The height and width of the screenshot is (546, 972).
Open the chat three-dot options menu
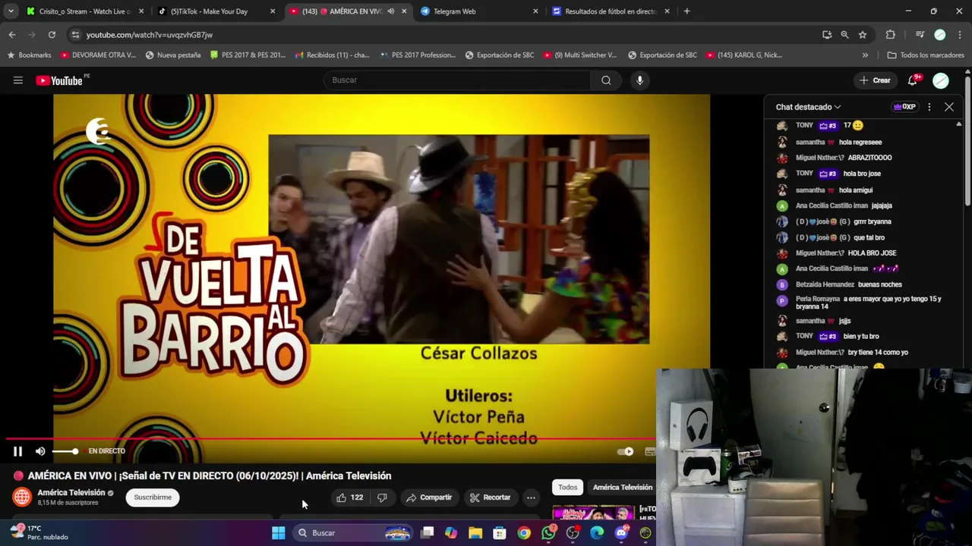tap(929, 107)
